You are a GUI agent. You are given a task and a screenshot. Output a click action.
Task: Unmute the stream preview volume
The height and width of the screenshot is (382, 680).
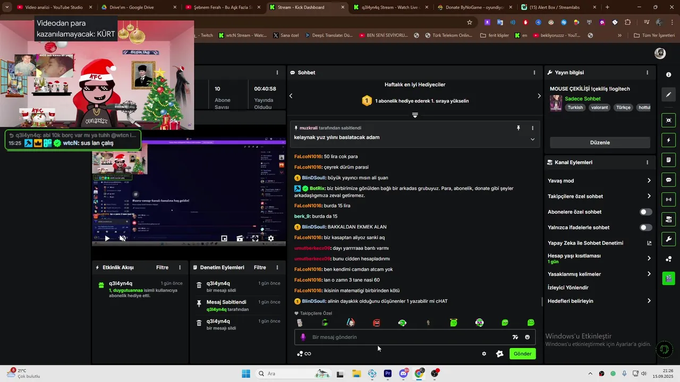123,239
